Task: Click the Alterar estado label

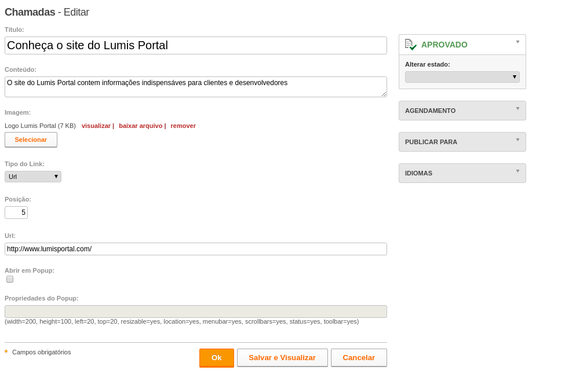Action: (427, 64)
